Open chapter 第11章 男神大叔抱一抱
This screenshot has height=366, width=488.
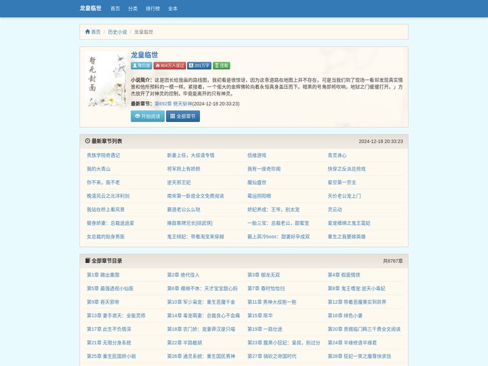[x=272, y=302]
